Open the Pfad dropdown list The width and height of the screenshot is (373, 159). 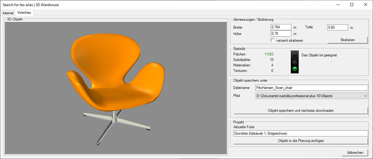311,96
